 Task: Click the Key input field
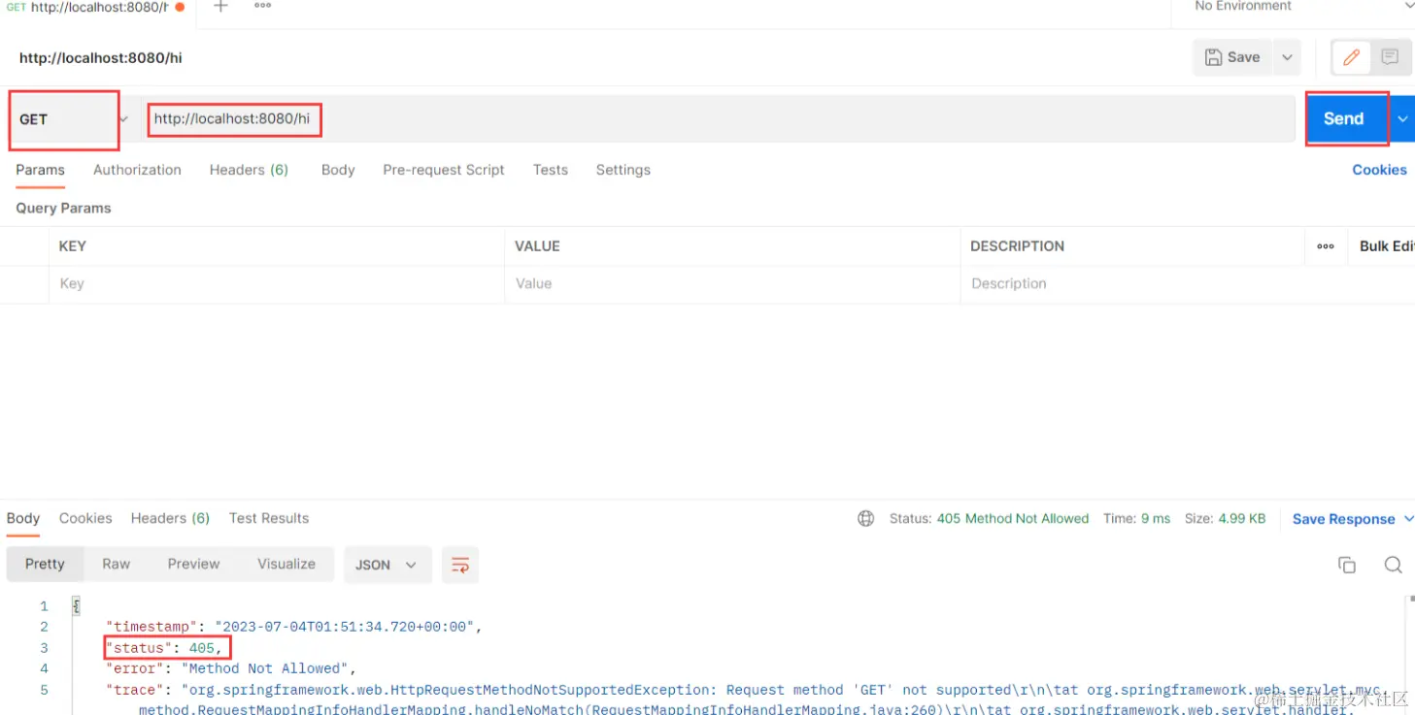click(276, 284)
